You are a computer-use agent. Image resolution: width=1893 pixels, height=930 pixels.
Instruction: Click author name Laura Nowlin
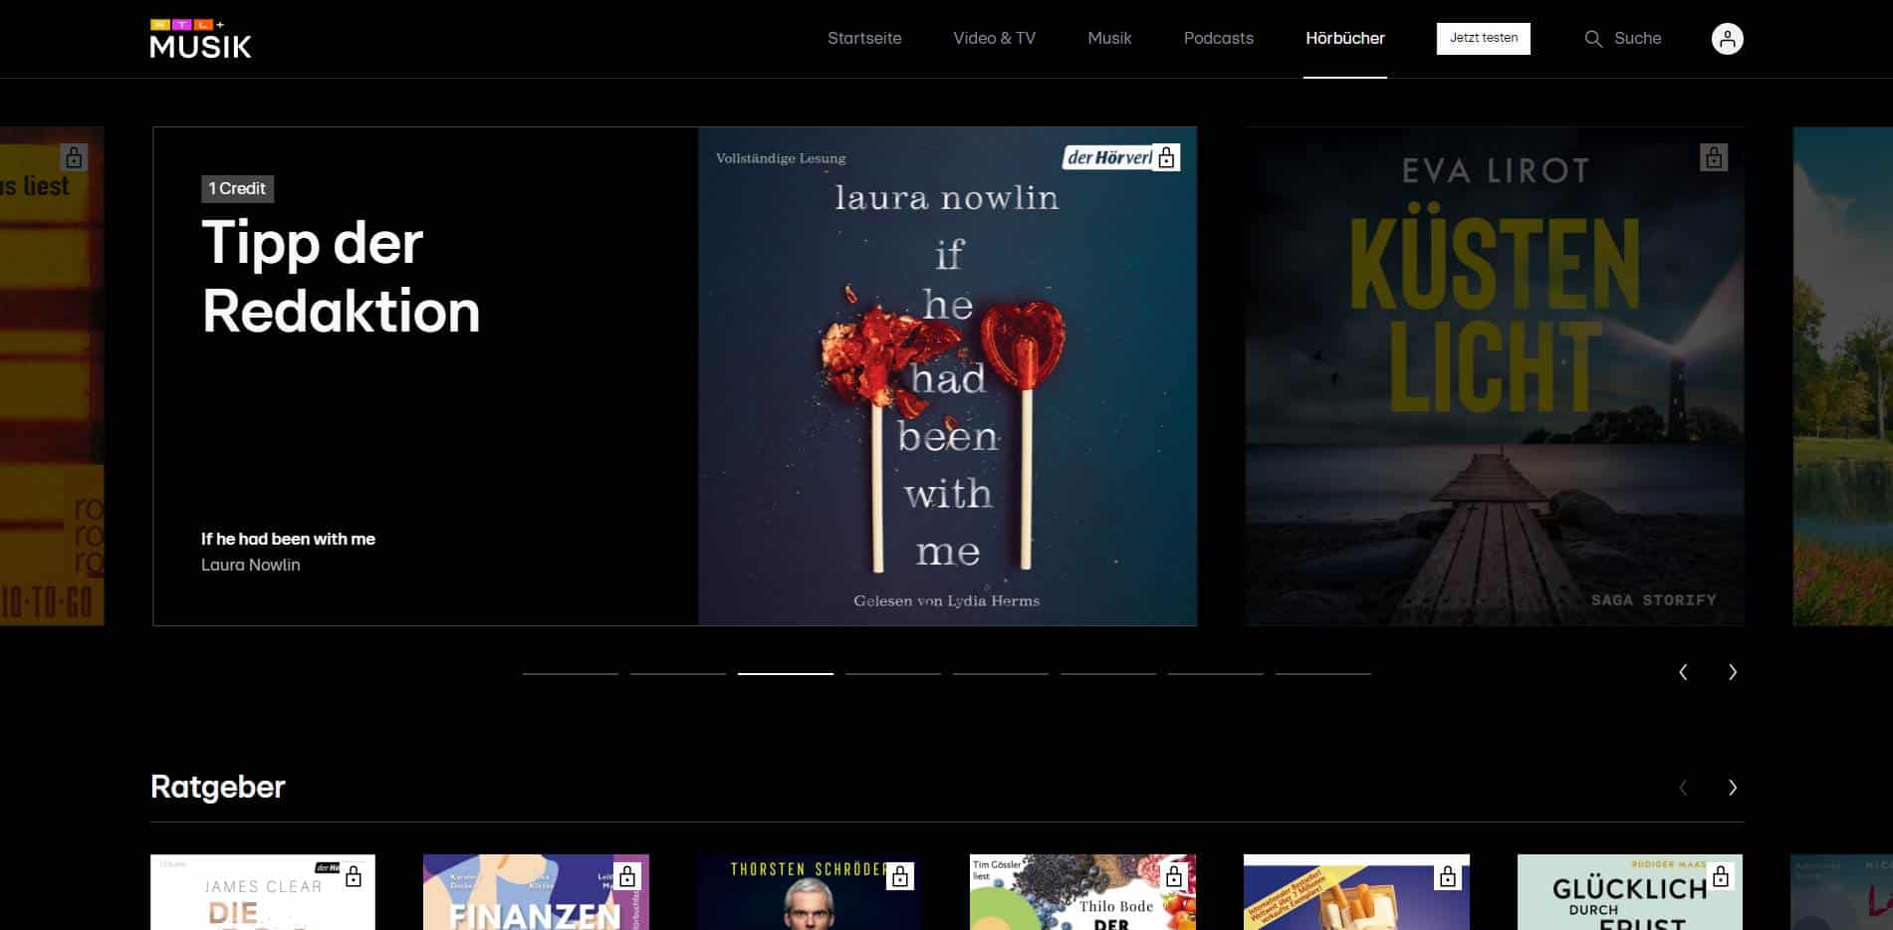pyautogui.click(x=250, y=565)
